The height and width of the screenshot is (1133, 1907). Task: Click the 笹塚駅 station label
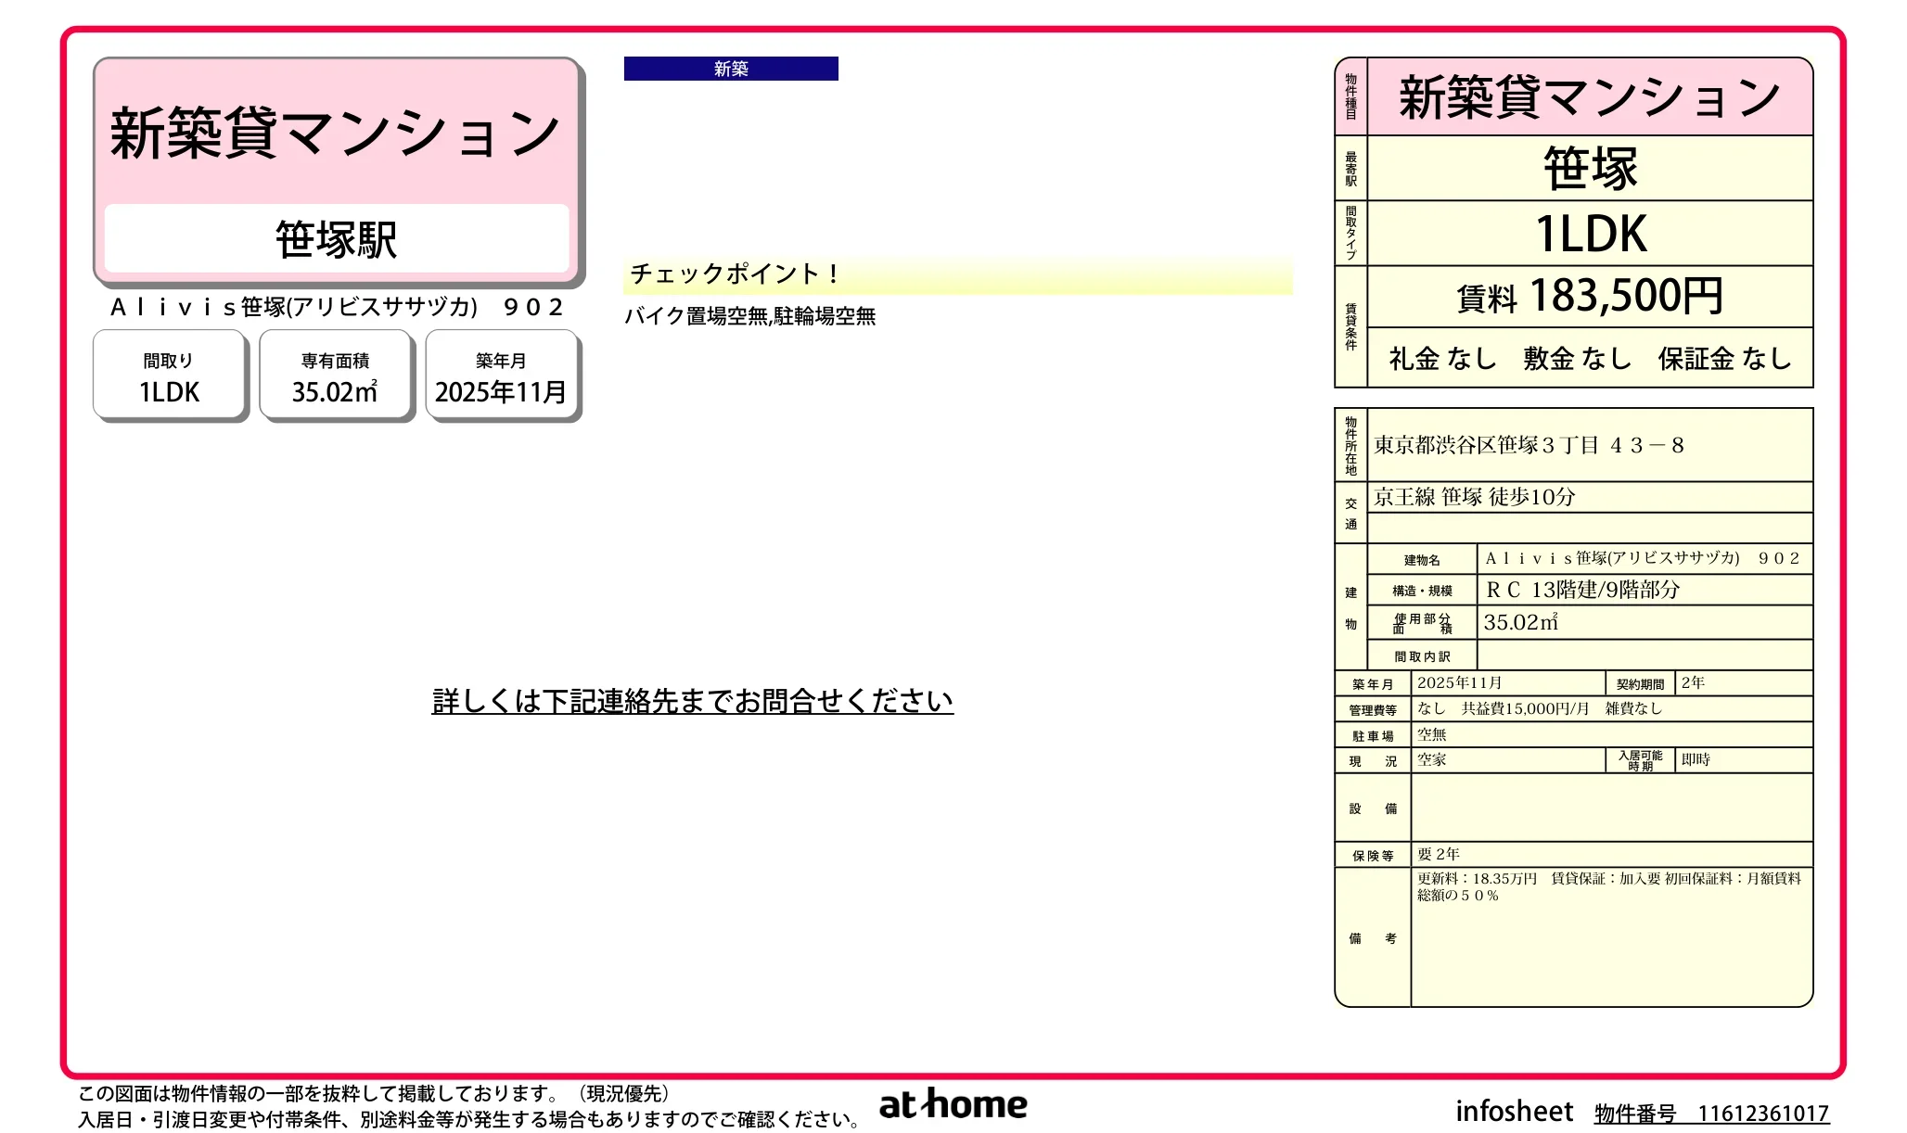click(336, 239)
